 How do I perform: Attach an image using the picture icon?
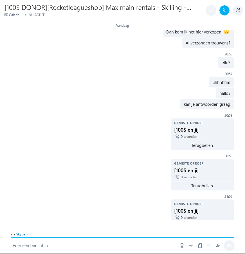[x=191, y=246]
